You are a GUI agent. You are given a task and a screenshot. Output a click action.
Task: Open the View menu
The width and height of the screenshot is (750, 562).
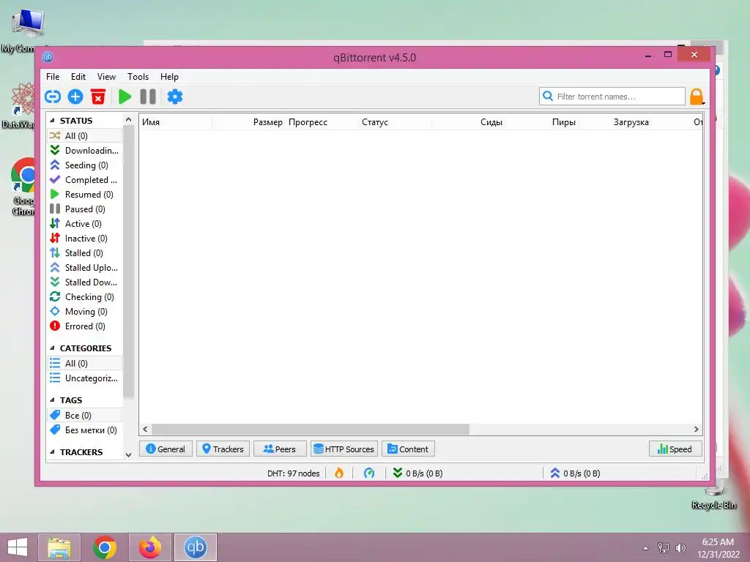(106, 76)
